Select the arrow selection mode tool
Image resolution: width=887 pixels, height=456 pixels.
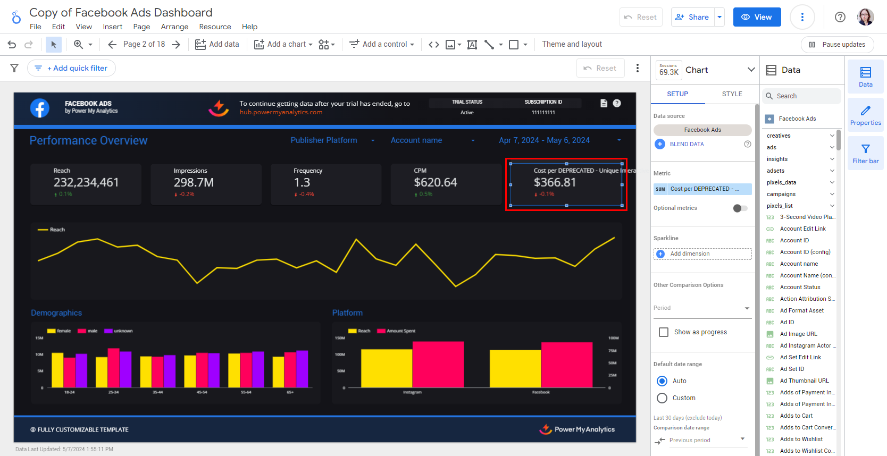click(x=53, y=45)
